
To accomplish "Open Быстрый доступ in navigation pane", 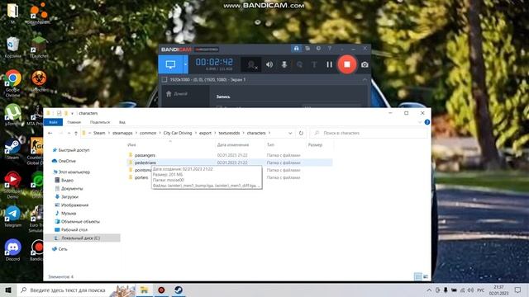I will 74,150.
